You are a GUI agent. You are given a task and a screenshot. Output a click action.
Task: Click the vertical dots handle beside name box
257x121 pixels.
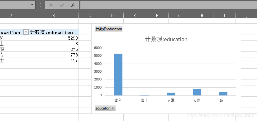[40, 5]
